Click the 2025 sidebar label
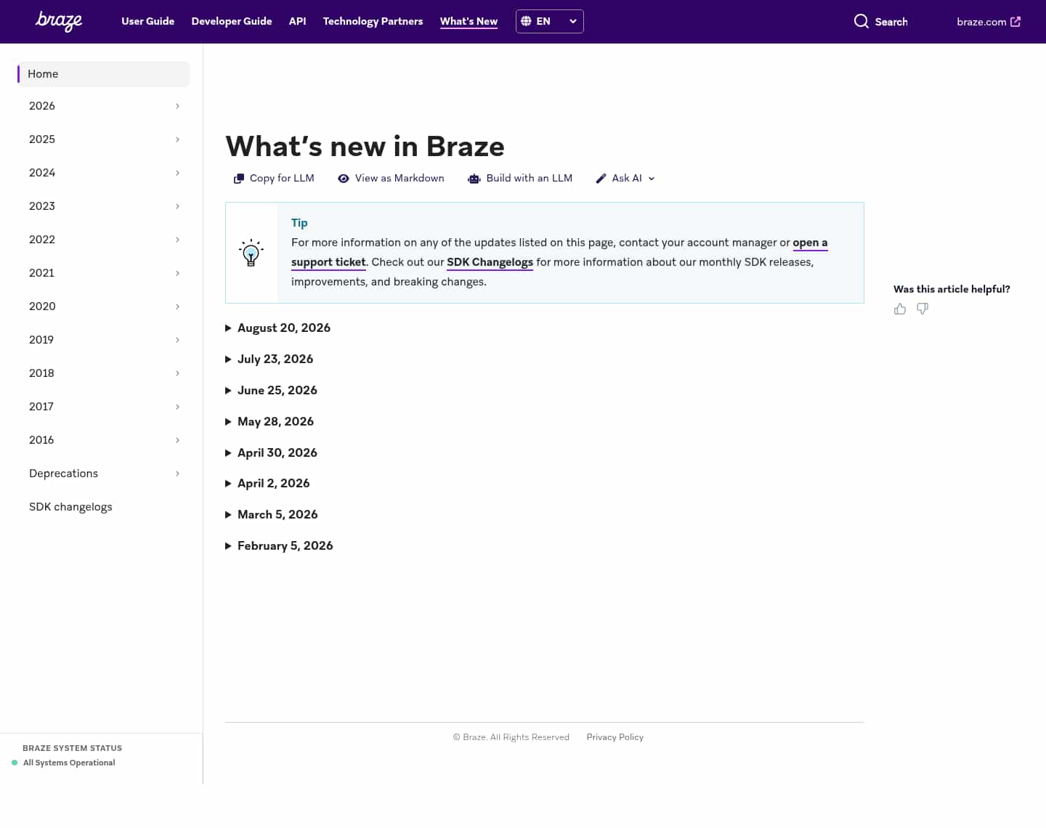The width and height of the screenshot is (1046, 828). point(42,139)
